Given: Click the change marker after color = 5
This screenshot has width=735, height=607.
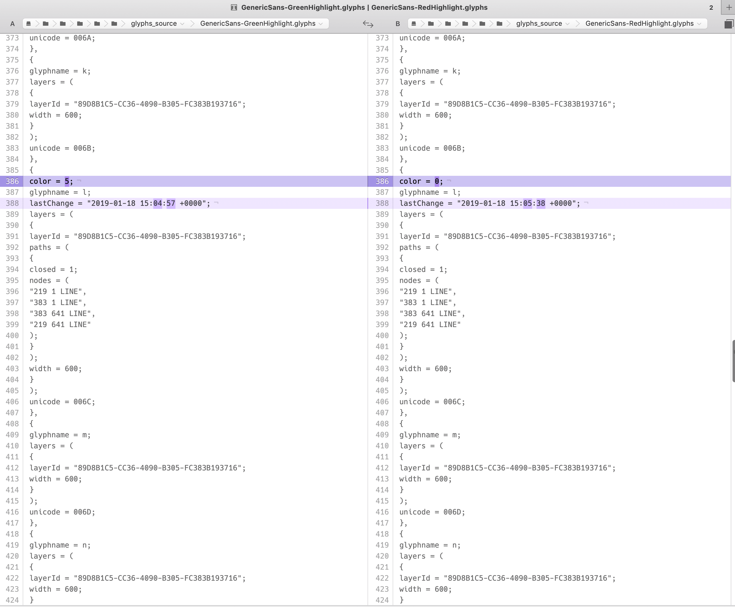Looking at the screenshot, I should [79, 181].
